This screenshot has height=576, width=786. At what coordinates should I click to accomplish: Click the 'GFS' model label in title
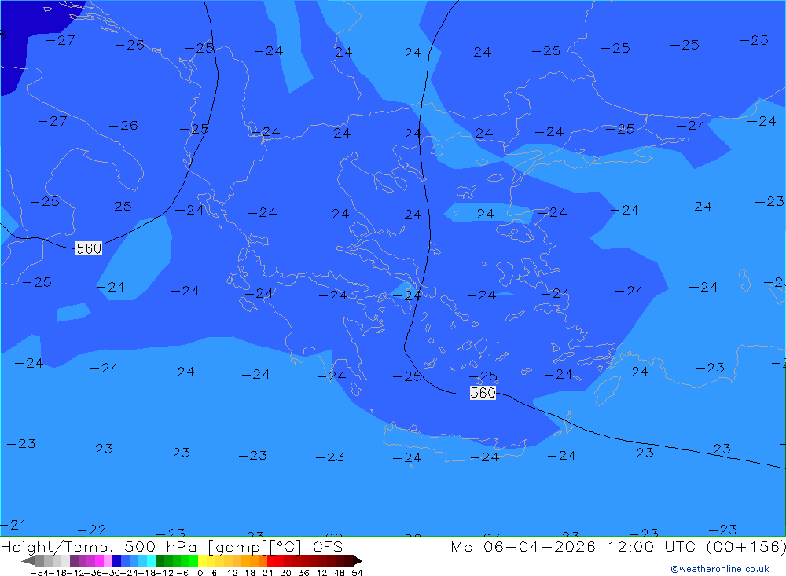tap(328, 546)
